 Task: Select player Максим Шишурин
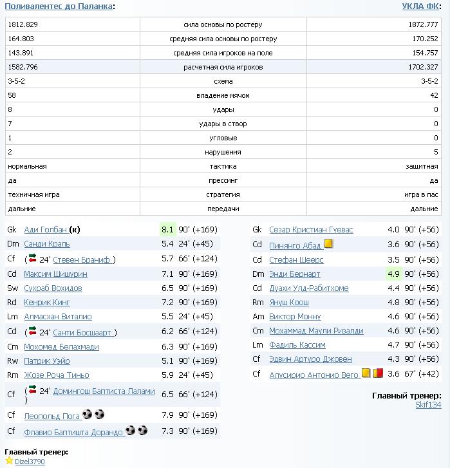tap(55, 274)
